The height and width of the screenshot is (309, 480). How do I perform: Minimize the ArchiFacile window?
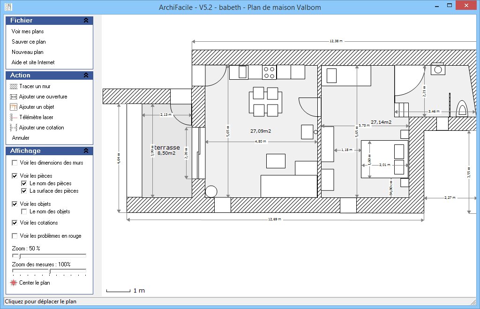pos(437,6)
